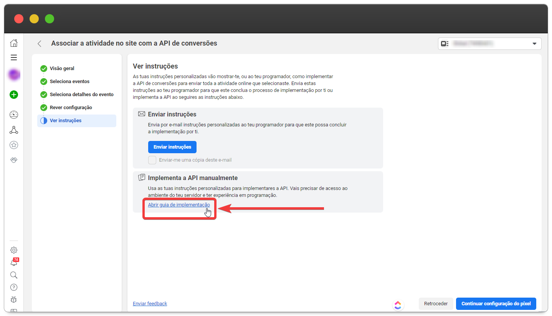Open the hamburger menu in the sidebar
The width and height of the screenshot is (552, 316).
click(14, 57)
